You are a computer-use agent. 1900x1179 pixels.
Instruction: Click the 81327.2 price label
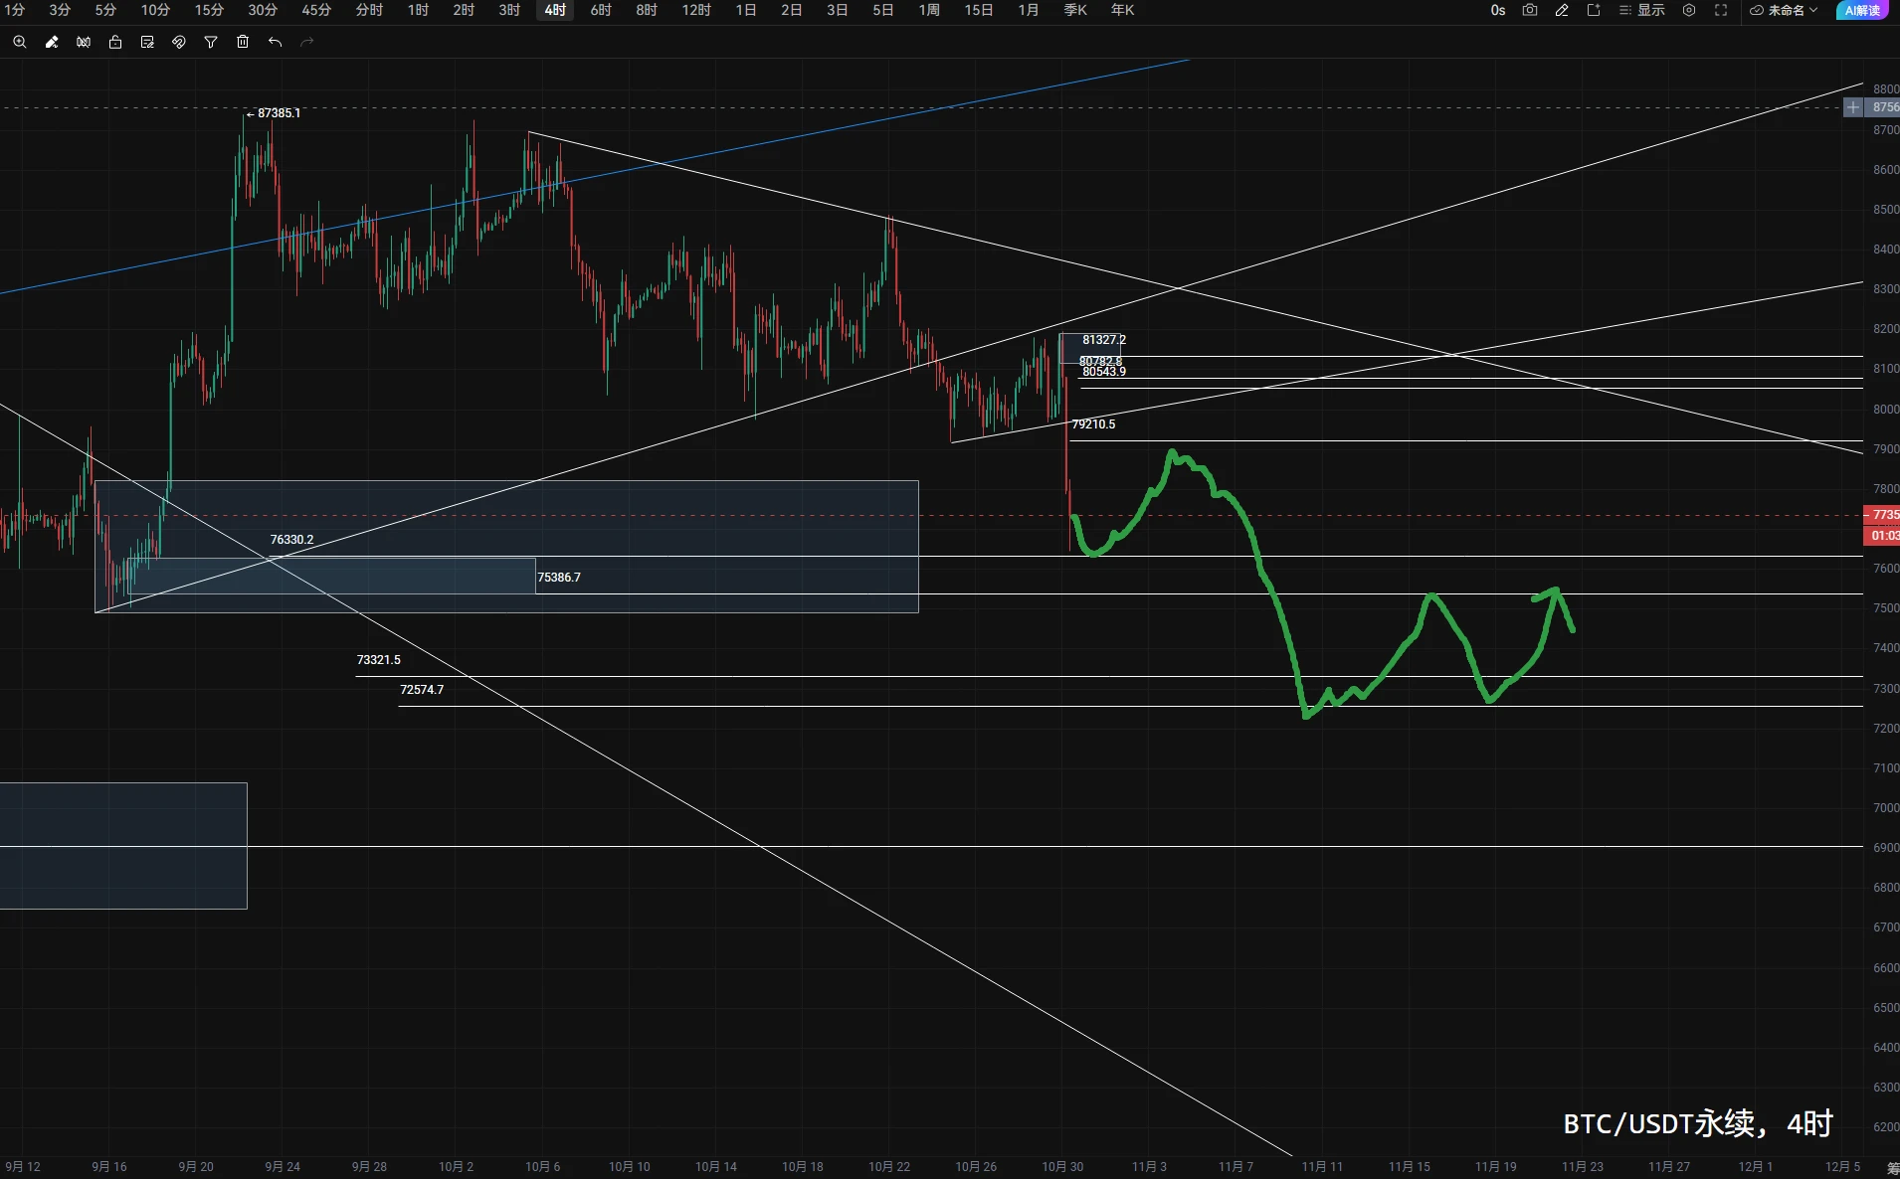1104,340
